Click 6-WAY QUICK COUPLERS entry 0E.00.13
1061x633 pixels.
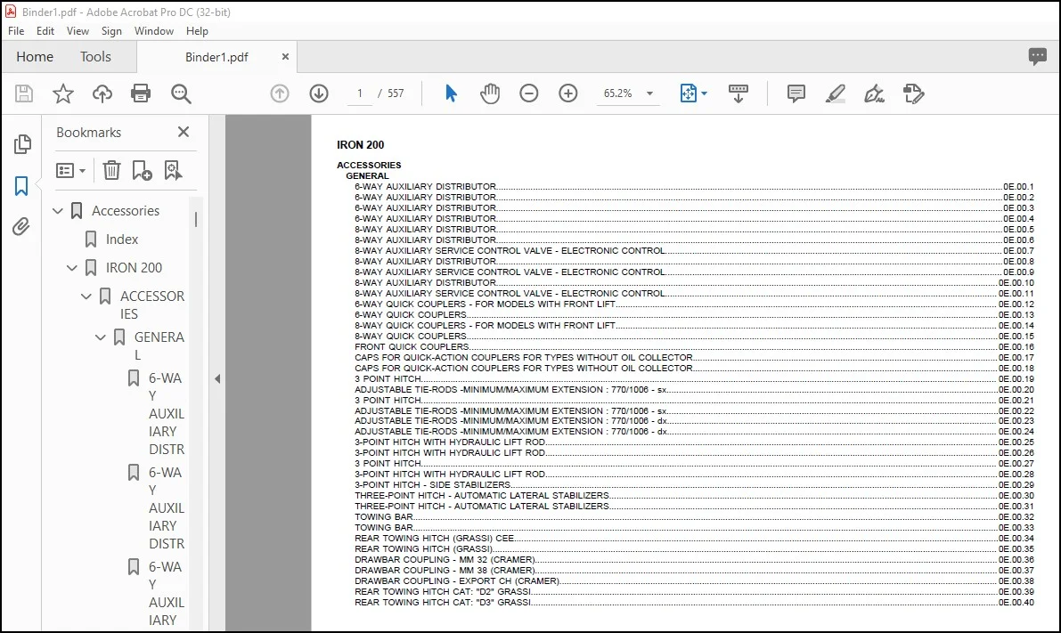[694, 315]
